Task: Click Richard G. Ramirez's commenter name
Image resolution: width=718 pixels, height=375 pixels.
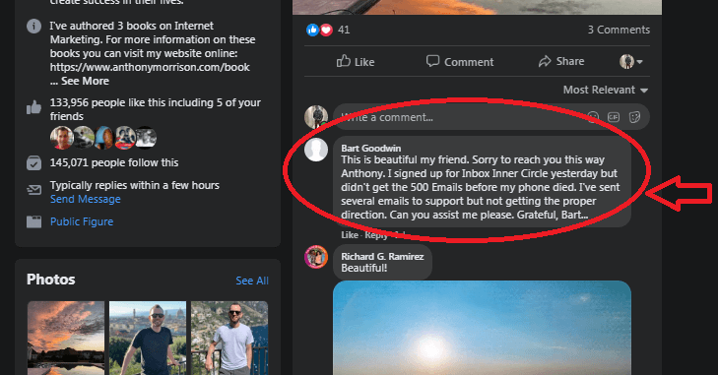Action: pyautogui.click(x=382, y=257)
